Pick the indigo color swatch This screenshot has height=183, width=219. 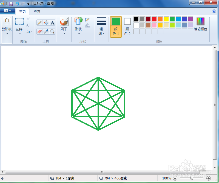click(x=184, y=19)
